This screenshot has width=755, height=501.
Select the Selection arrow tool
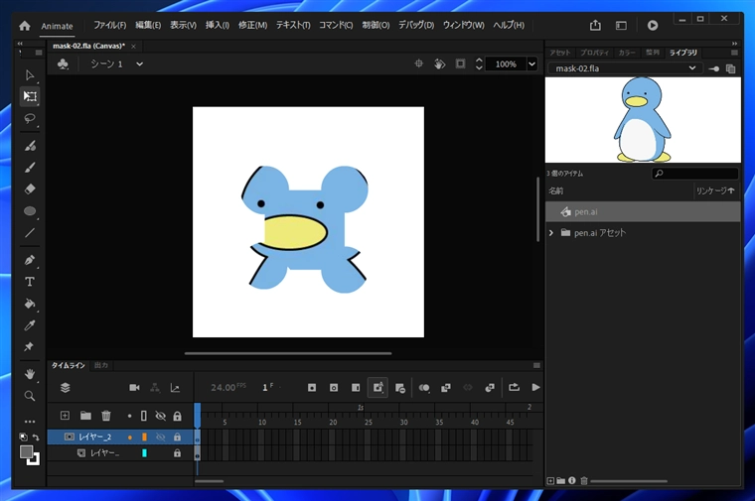[30, 75]
